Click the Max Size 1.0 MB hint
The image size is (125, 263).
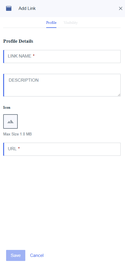pyautogui.click(x=17, y=134)
